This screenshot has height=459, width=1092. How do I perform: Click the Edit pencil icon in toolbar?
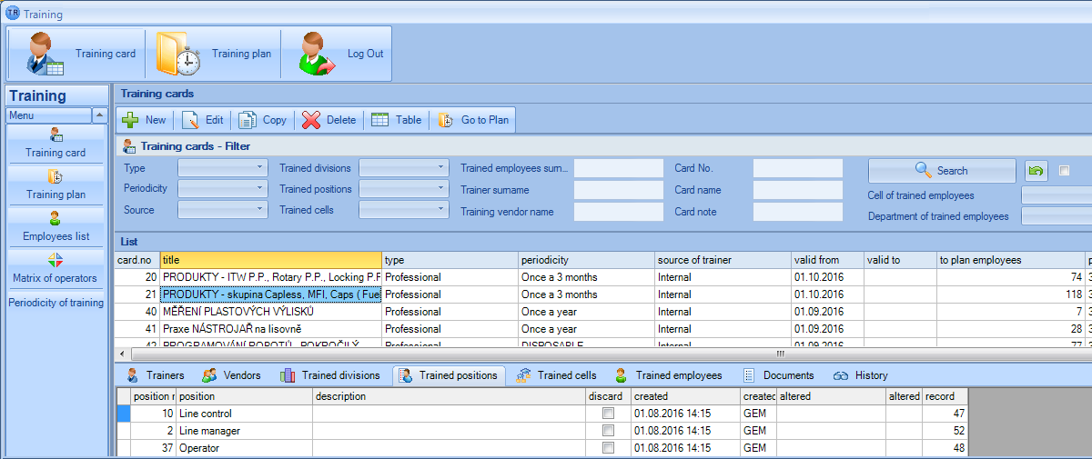(x=190, y=120)
